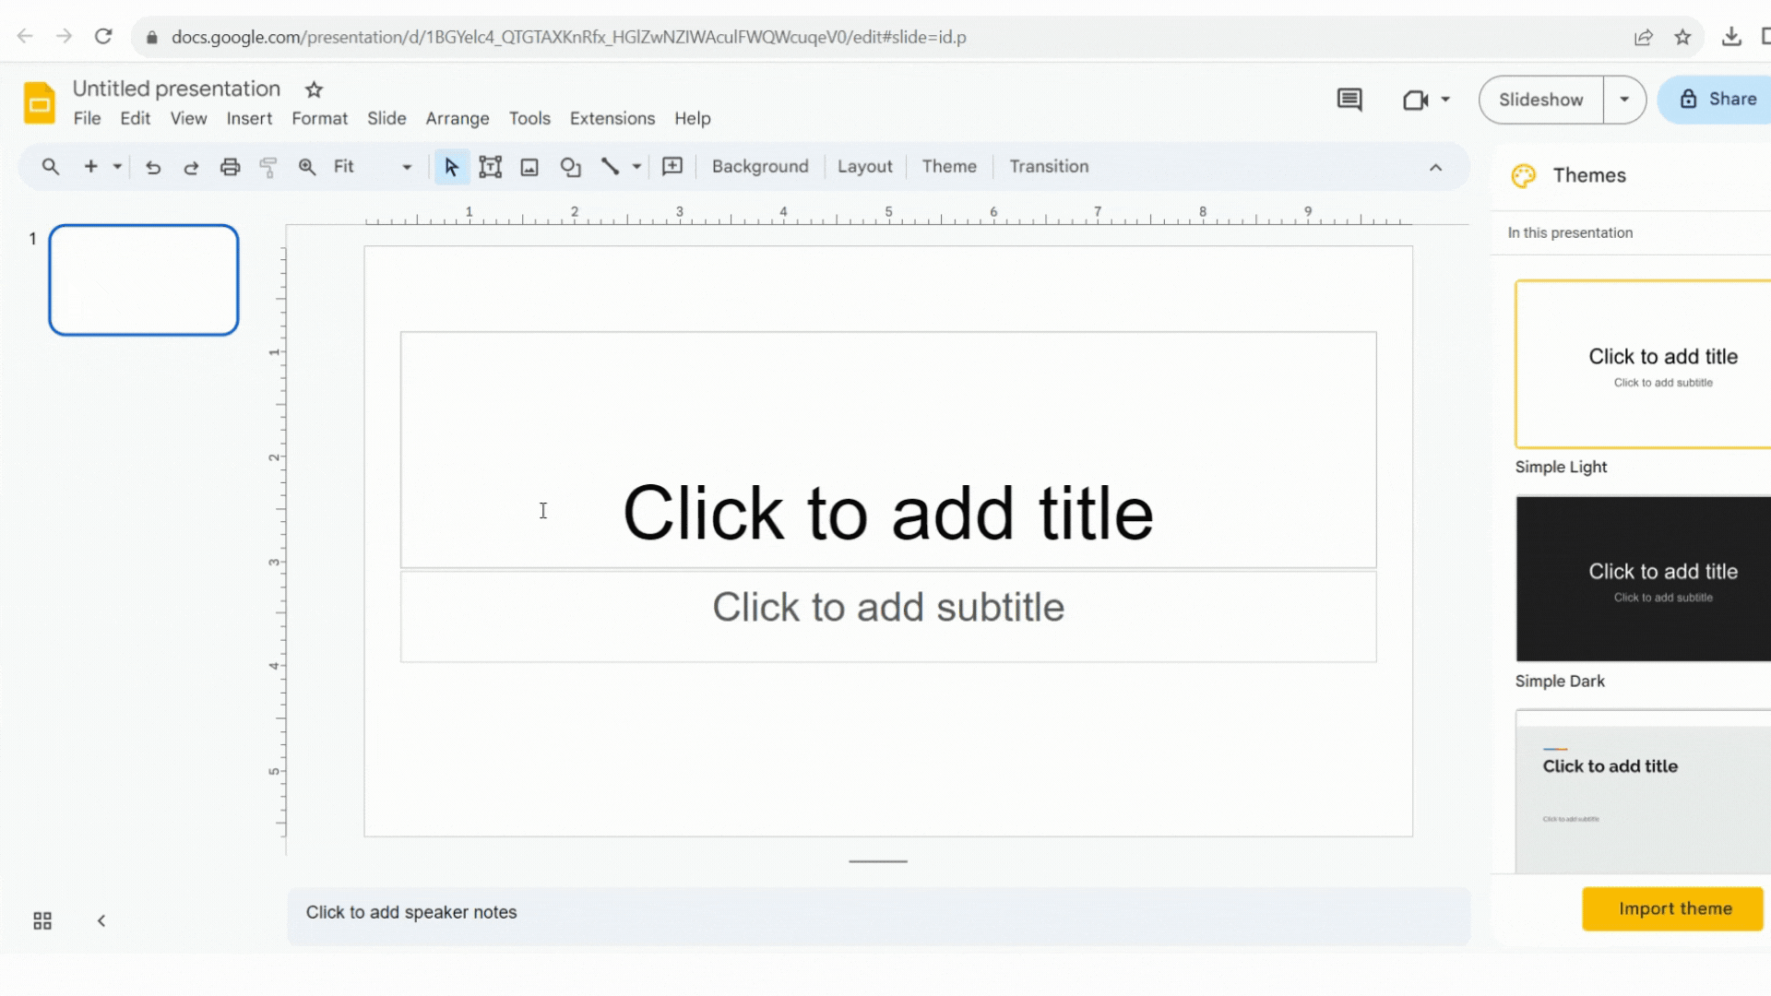This screenshot has height=996, width=1771.
Task: Add a comment from toolbar
Action: [672, 166]
